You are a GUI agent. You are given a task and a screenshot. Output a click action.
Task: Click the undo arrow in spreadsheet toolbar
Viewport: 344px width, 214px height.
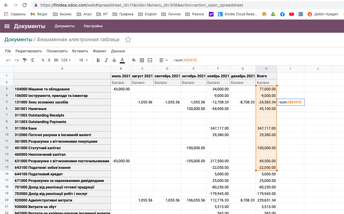tap(9, 60)
